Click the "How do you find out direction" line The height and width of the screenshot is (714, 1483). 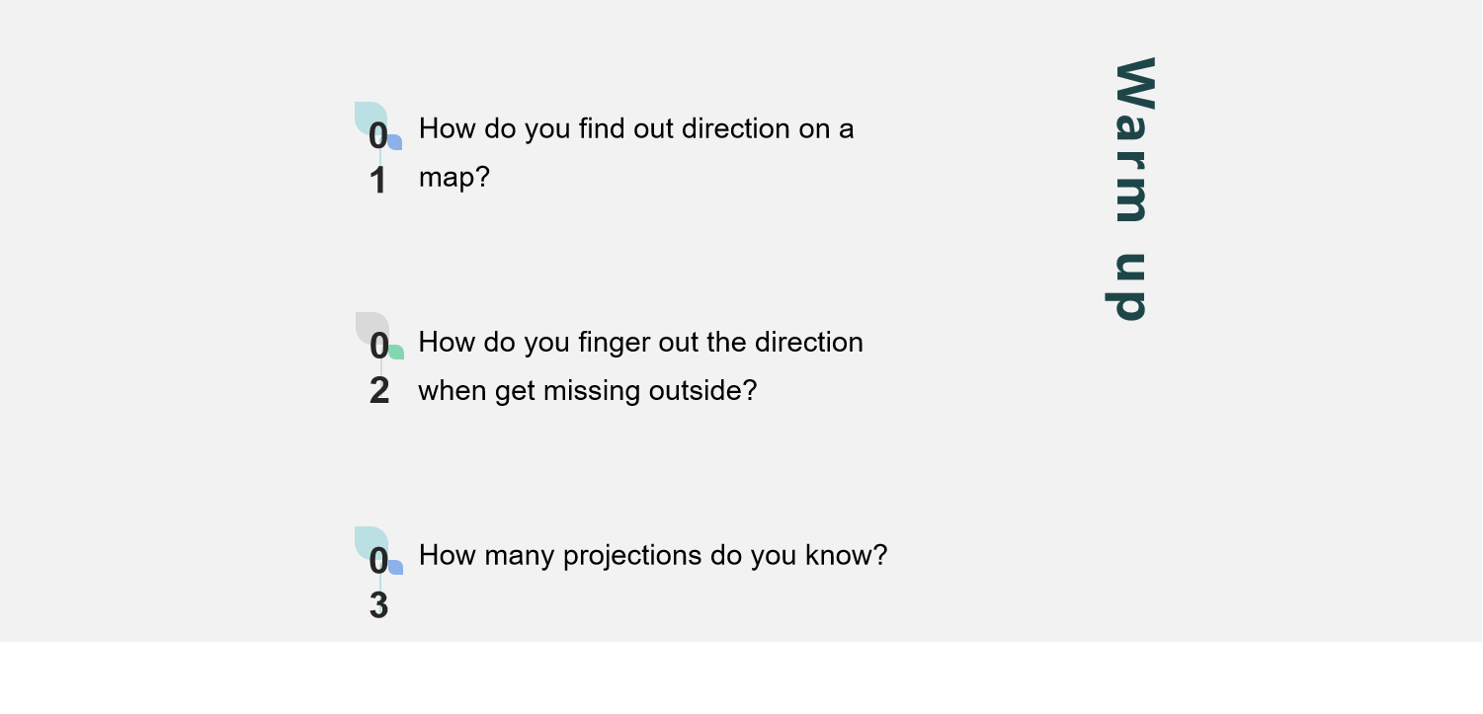point(636,129)
